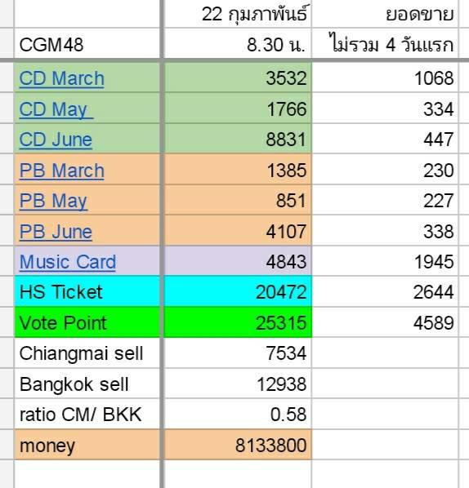This screenshot has width=469, height=488.
Task: Open the PB June link
Action: click(56, 232)
